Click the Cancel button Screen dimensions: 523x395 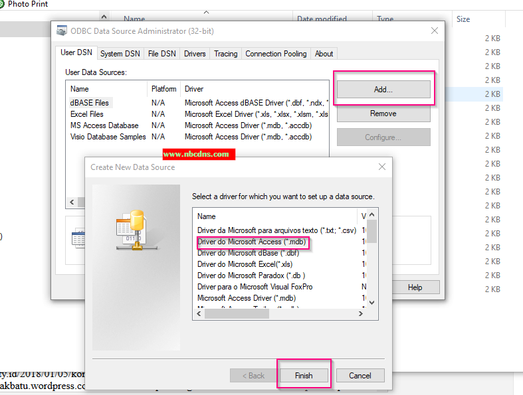360,376
